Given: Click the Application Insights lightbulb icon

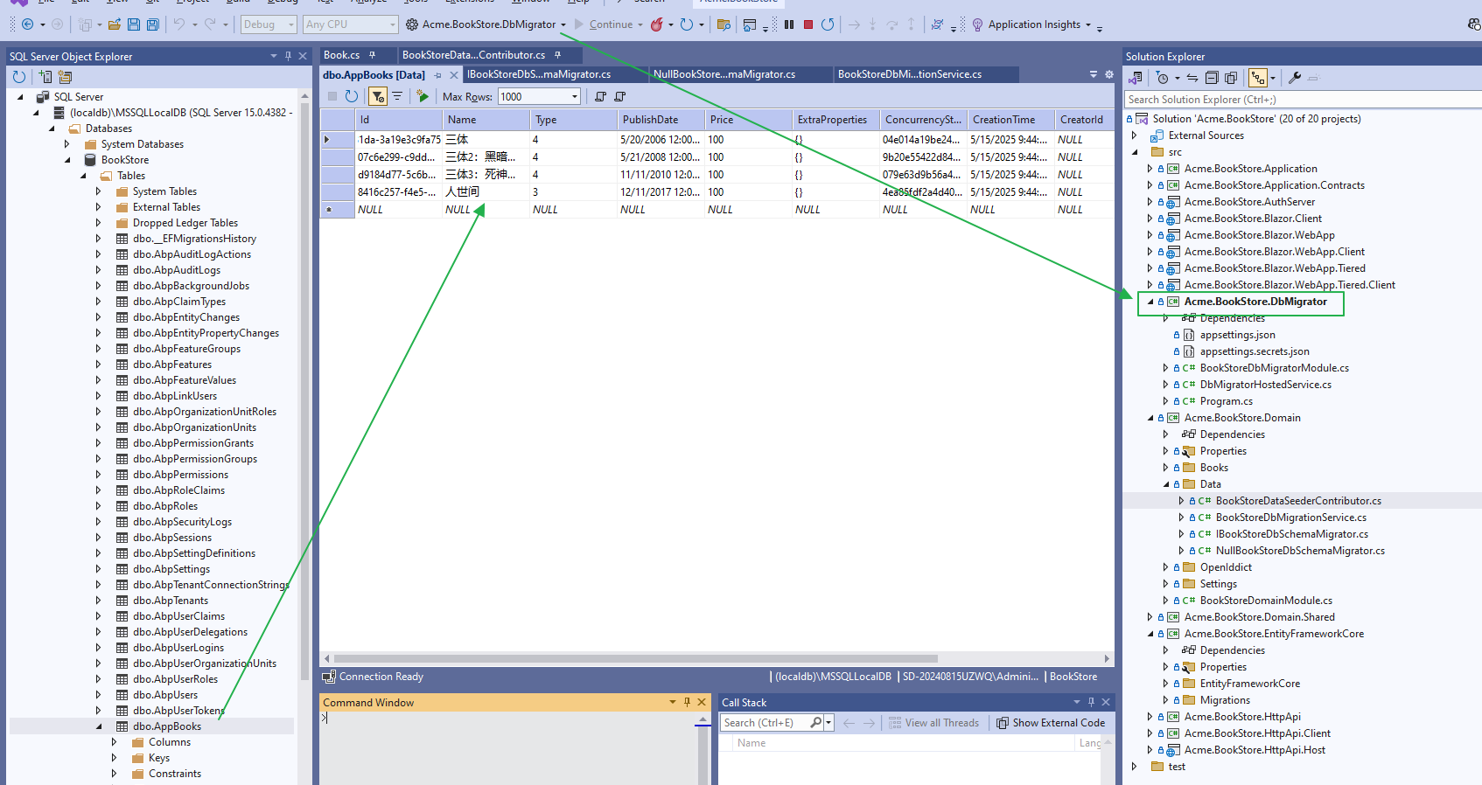Looking at the screenshot, I should [978, 24].
